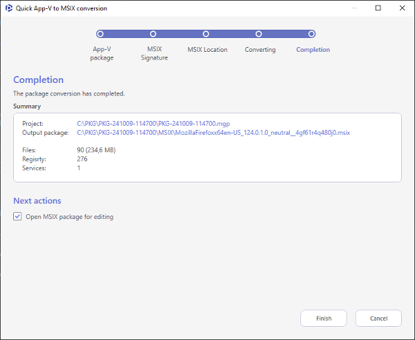Click the 'Project:' label
The image size is (415, 340).
pos(33,124)
